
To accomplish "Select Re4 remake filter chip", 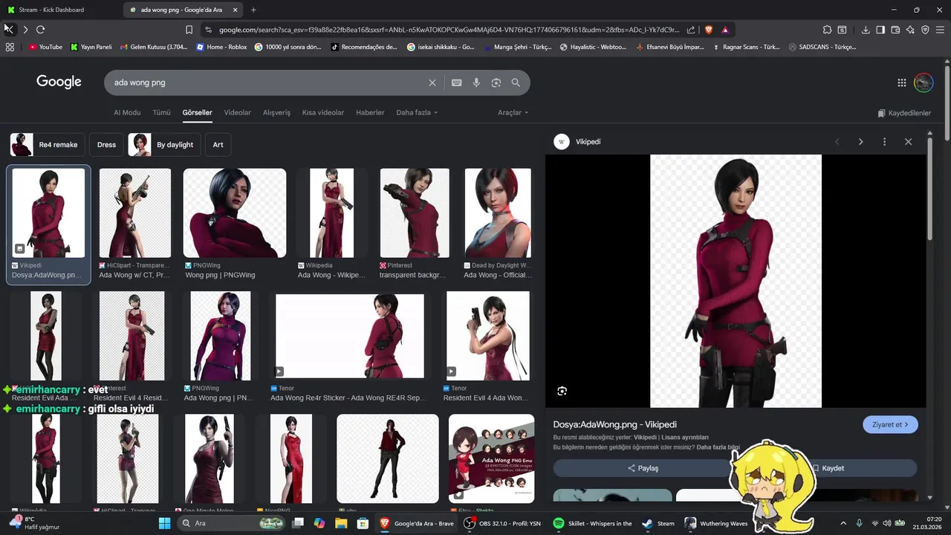I will pyautogui.click(x=48, y=145).
